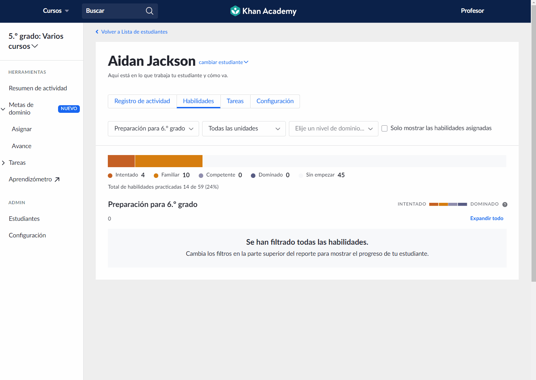Toggle Solo mostrar las habilidades asignadas checkbox
536x380 pixels.
[384, 128]
